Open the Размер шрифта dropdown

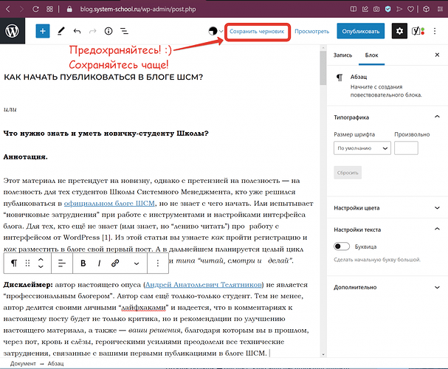coord(362,148)
